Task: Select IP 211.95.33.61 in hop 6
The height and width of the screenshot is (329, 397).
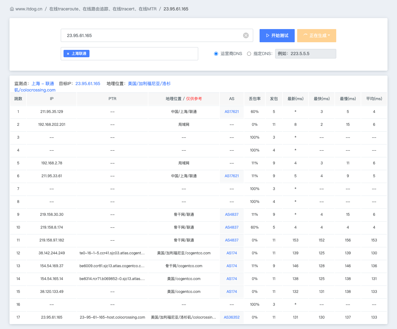Action: pos(52,176)
